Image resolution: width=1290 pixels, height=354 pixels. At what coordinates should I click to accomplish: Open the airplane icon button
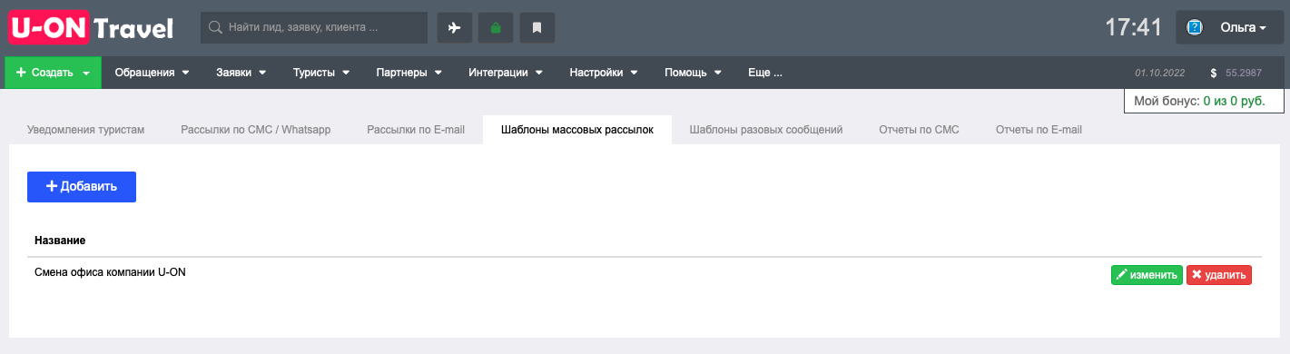coord(455,27)
